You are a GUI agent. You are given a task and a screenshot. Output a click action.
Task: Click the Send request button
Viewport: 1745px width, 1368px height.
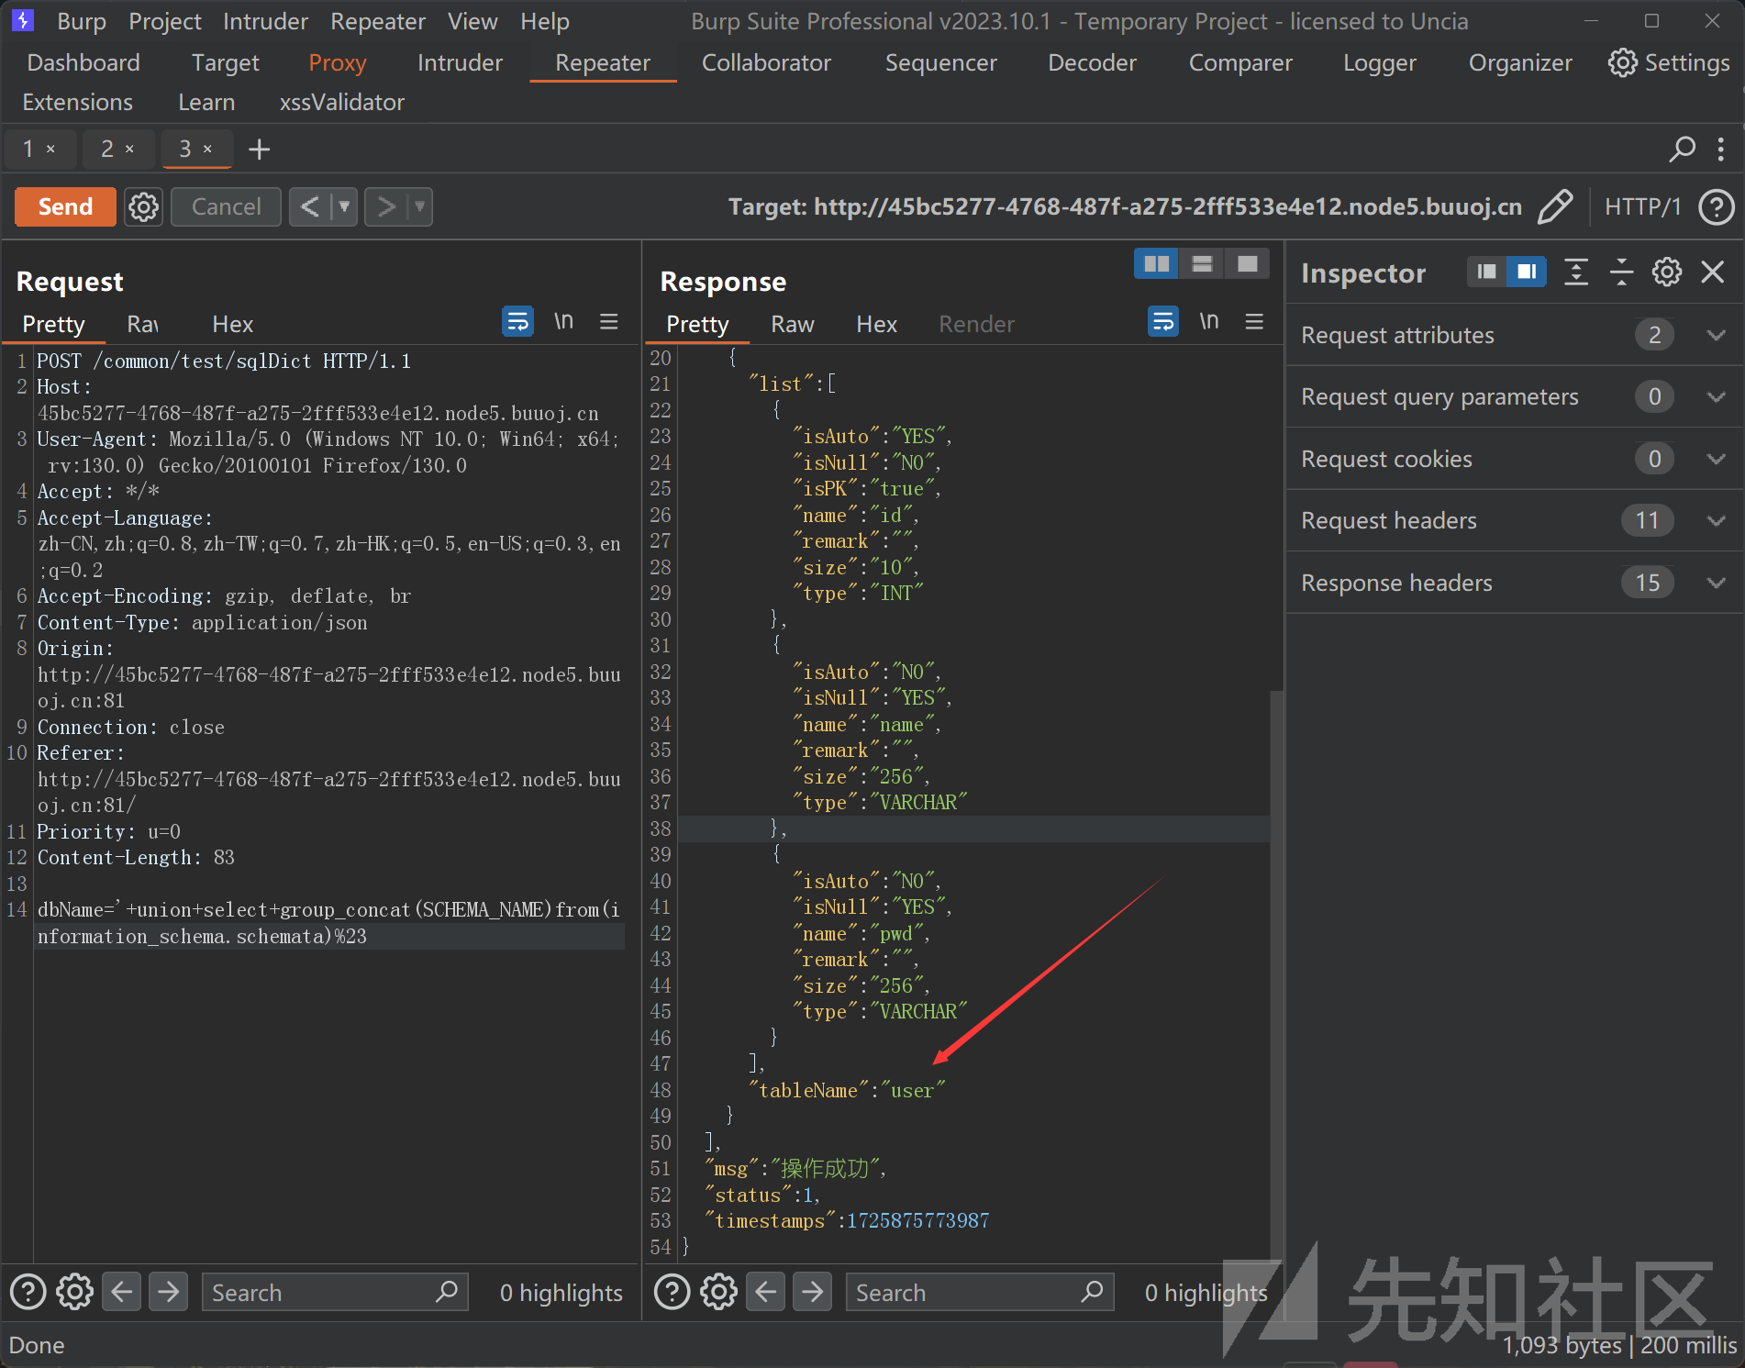(65, 206)
